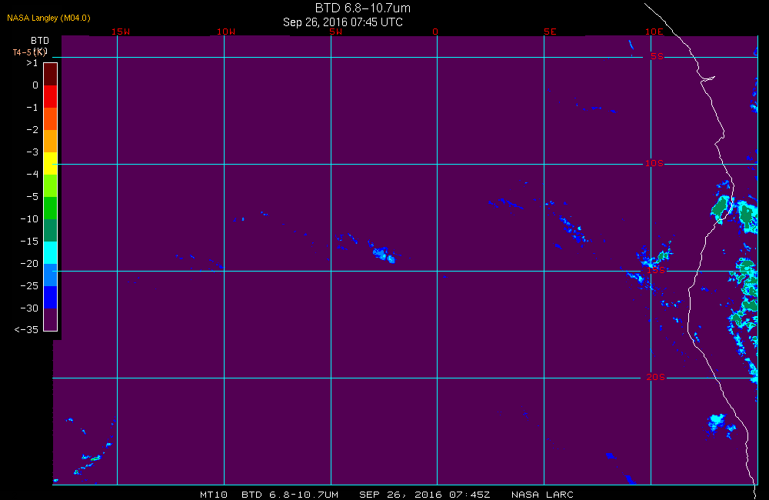Click the '-3' legend value

pyautogui.click(x=32, y=152)
